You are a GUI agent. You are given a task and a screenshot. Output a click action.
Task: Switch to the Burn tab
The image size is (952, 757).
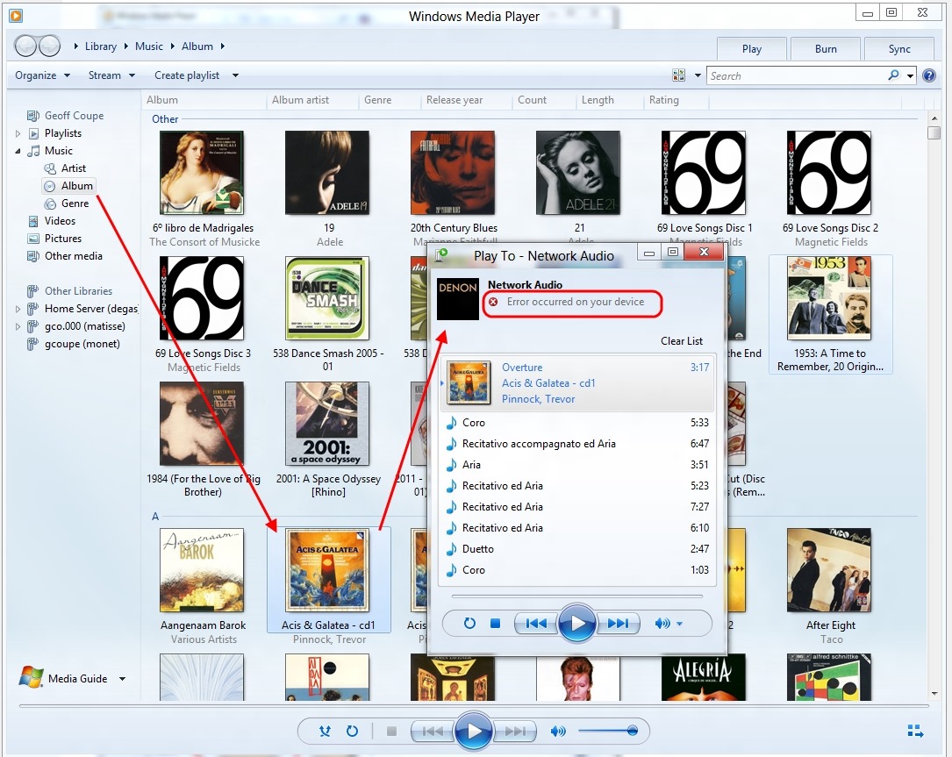tap(825, 49)
